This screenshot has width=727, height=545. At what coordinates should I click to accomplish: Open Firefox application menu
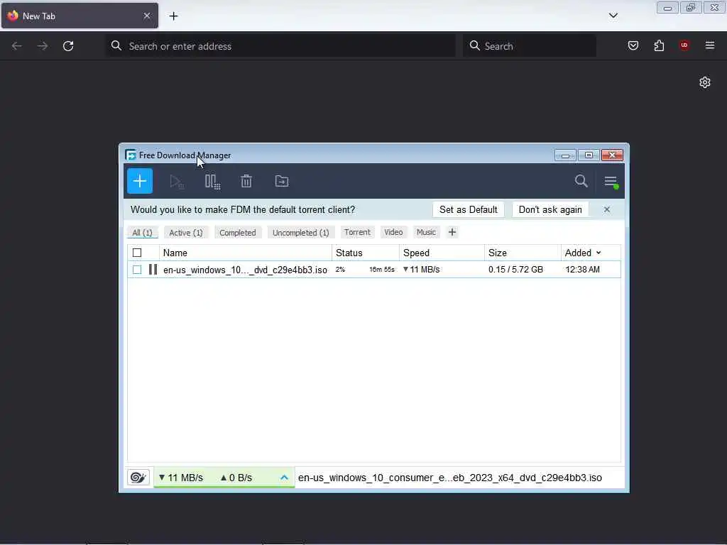pyautogui.click(x=709, y=45)
